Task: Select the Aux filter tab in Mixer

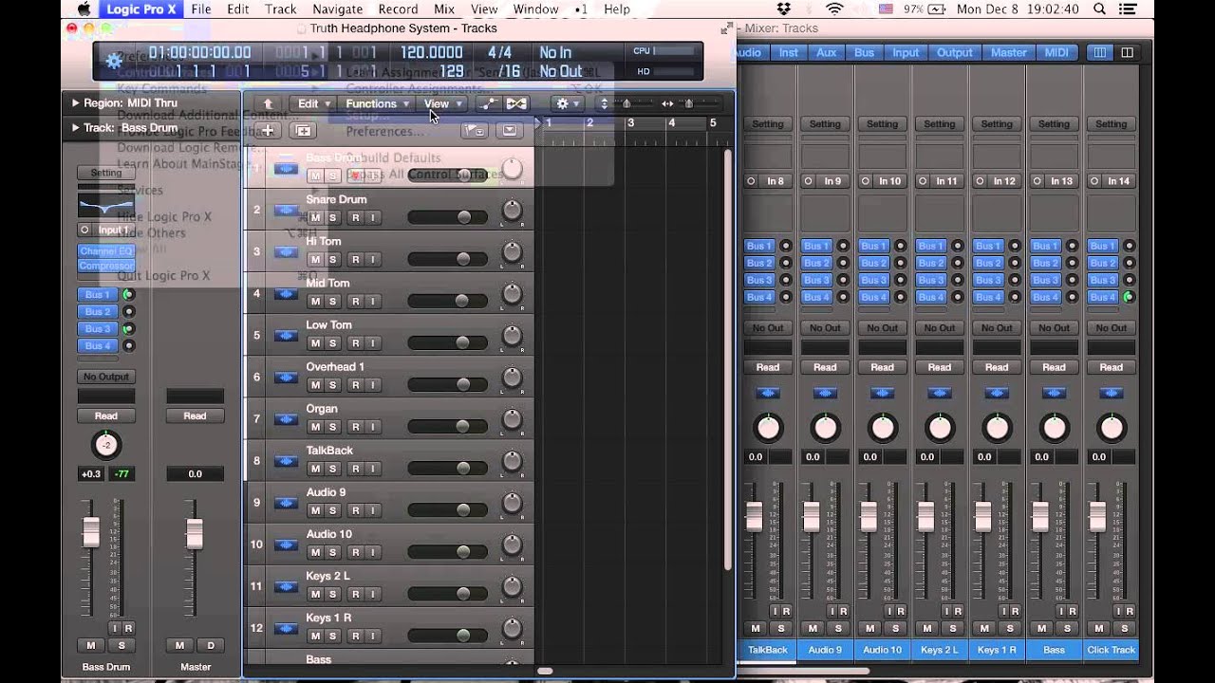Action: coord(826,53)
